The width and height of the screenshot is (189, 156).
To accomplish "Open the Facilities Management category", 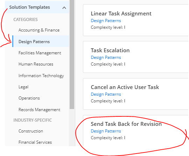I will point(40,53).
